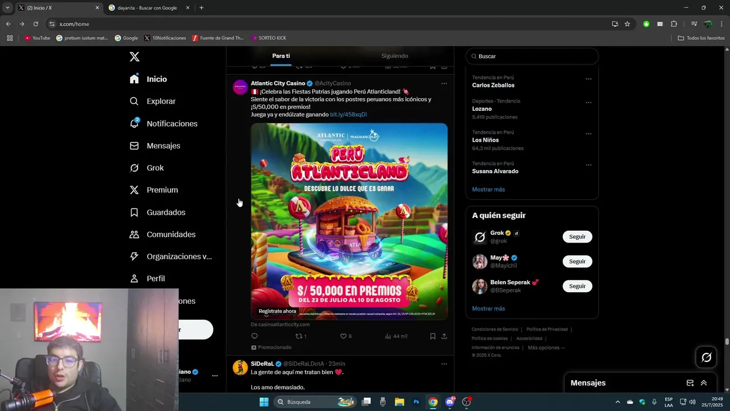
Task: Open Más opciones in the footer
Action: pyautogui.click(x=546, y=348)
